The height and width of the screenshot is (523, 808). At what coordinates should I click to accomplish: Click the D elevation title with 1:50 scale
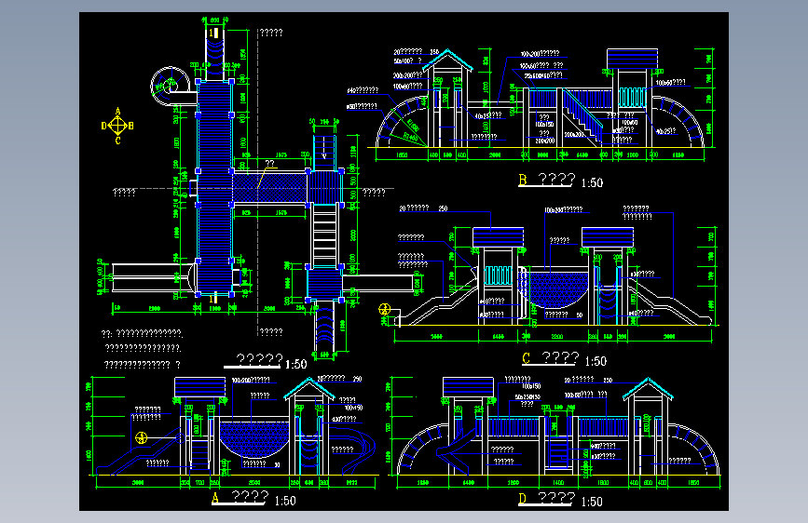coord(561,499)
